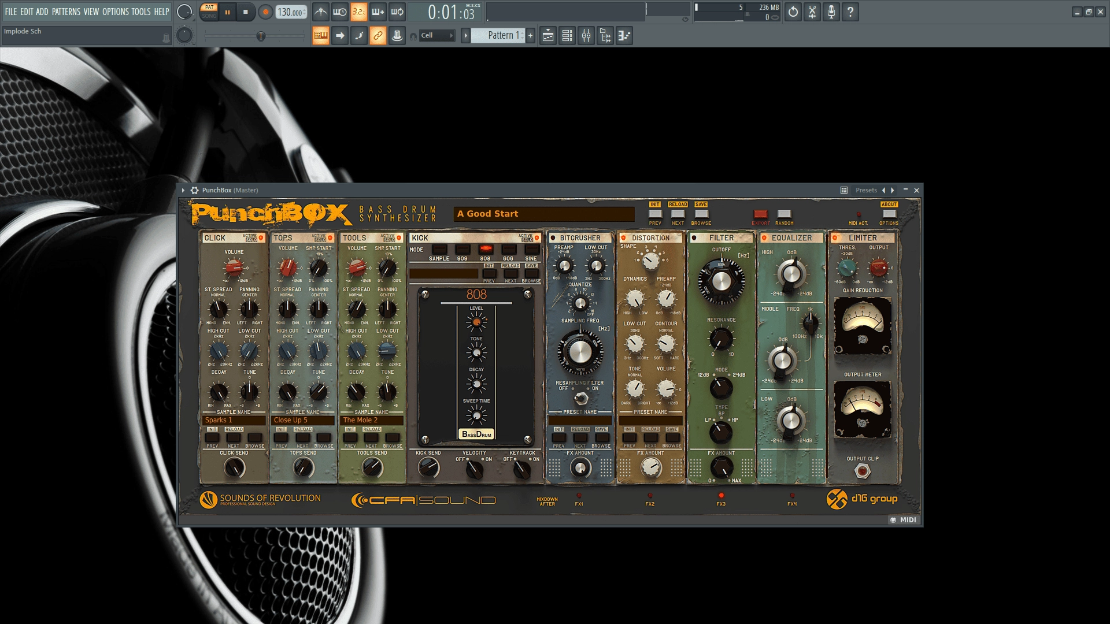Toggle the TOOLS module active LED
The image size is (1110, 624).
tap(399, 237)
